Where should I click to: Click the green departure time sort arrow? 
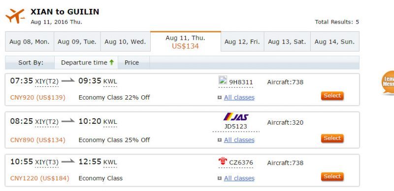tap(112, 62)
